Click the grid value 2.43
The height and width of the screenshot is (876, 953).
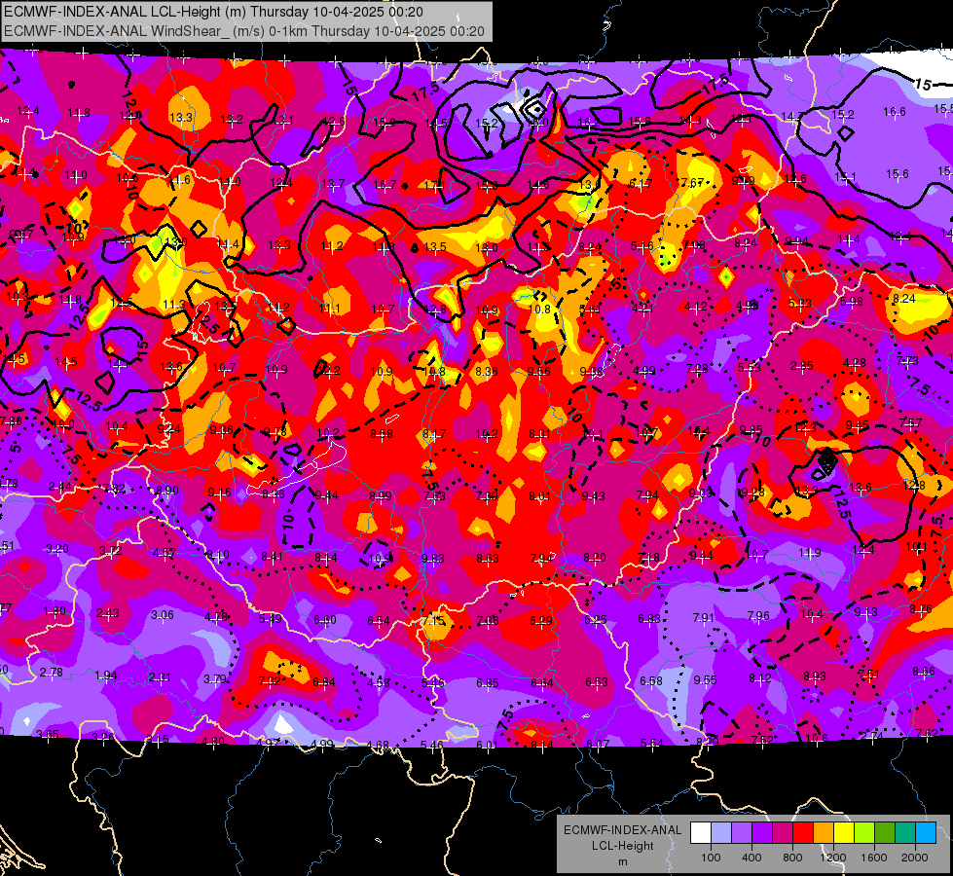[108, 613]
